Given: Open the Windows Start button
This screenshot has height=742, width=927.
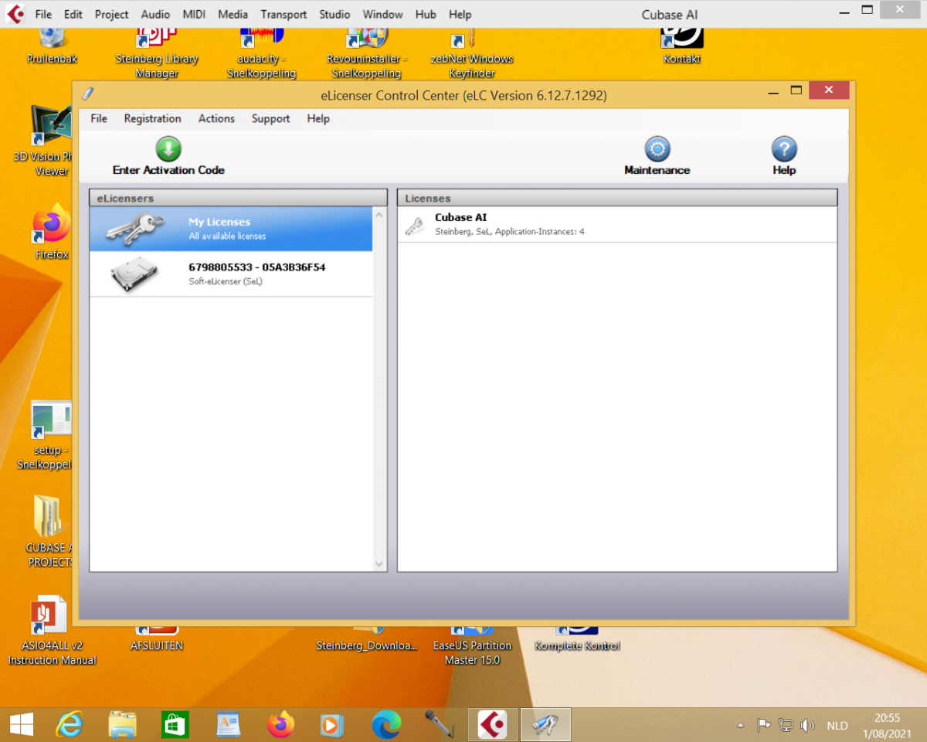Looking at the screenshot, I should [x=21, y=724].
